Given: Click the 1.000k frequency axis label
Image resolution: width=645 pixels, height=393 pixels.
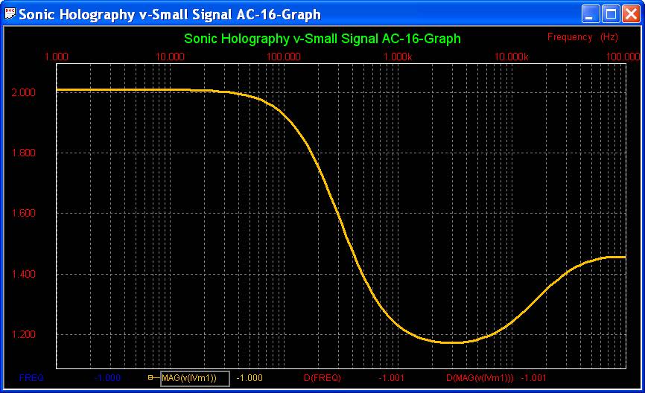Looking at the screenshot, I should 398,57.
